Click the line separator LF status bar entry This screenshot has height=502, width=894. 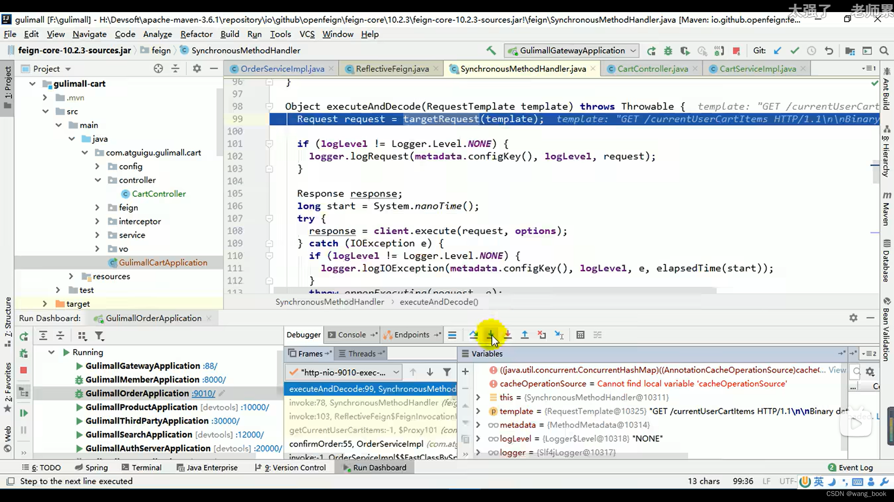point(766,482)
